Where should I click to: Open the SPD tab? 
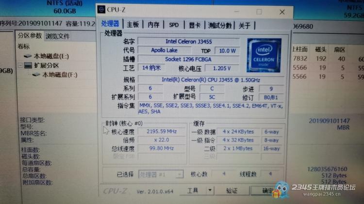click(x=174, y=25)
